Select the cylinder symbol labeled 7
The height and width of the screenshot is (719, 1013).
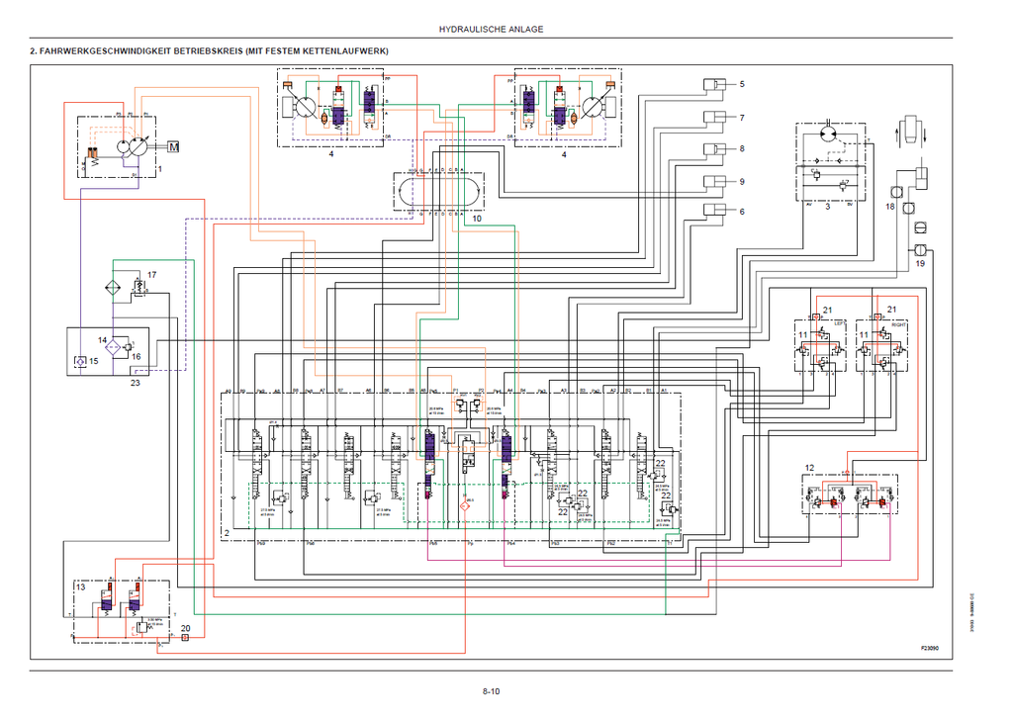(714, 118)
